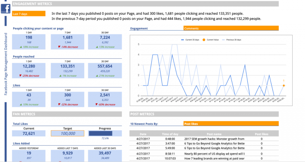Image resolution: width=305 pixels, height=162 pixels.
Task: Click the Total Likes progress bar
Action: click(x=105, y=134)
